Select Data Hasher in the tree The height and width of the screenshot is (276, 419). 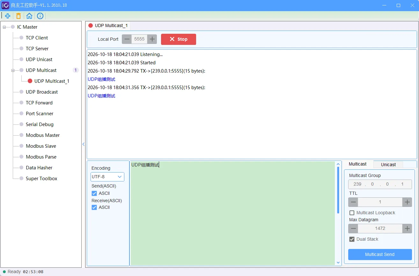pyautogui.click(x=39, y=167)
